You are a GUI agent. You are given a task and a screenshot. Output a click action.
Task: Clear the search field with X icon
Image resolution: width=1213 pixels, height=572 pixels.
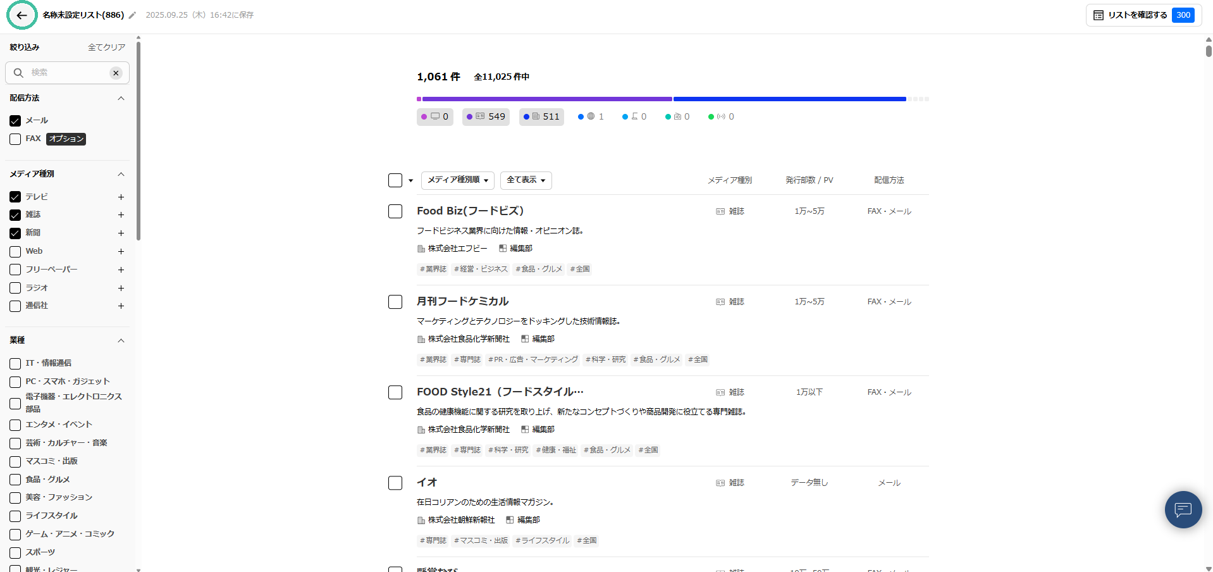(x=116, y=73)
